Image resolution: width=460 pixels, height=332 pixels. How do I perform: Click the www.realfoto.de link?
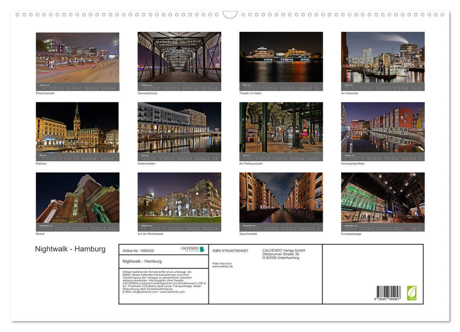pos(223,266)
